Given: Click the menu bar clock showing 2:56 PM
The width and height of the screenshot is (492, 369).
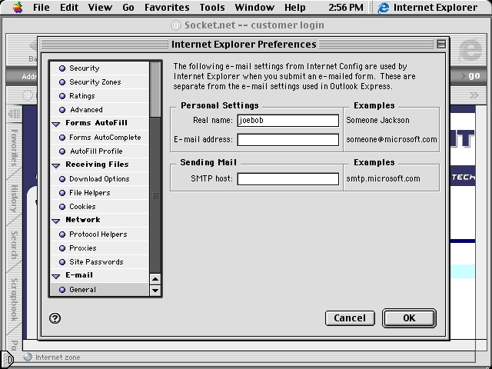Looking at the screenshot, I should (346, 7).
